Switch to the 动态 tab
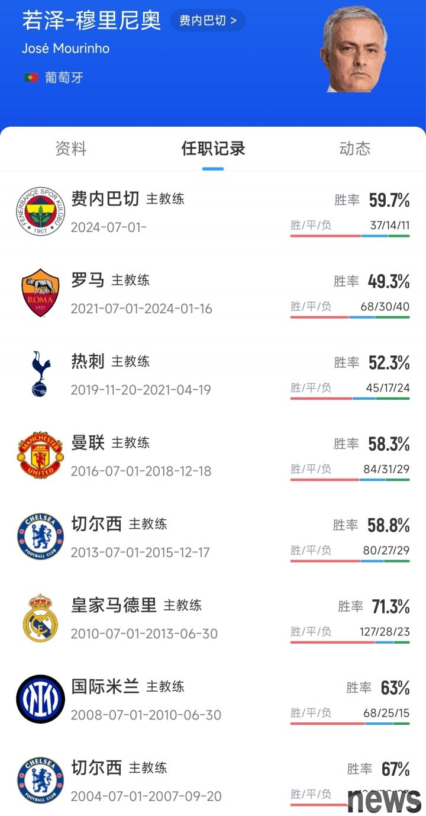426x816 pixels. point(355,149)
